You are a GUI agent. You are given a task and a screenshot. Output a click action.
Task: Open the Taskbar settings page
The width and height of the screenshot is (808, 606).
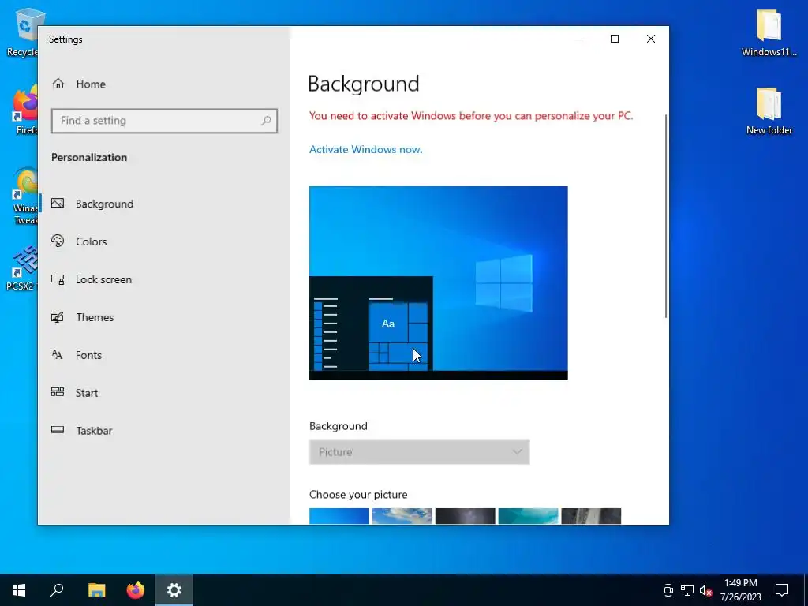164,430
